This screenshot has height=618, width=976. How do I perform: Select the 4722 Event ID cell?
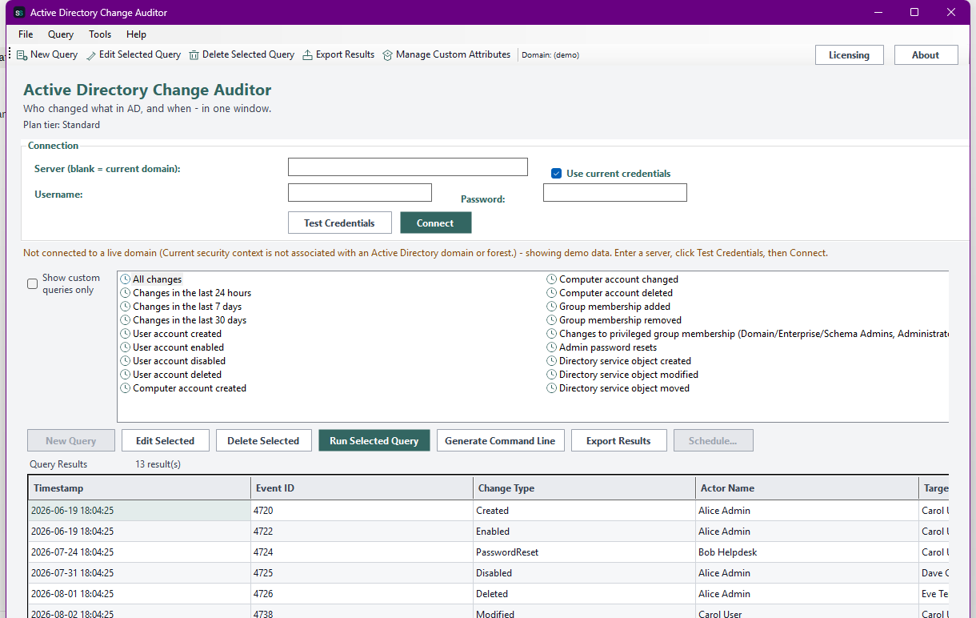[362, 532]
